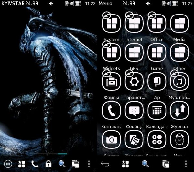The image size is (194, 172).
Task: Tap the Office label text
Action: coord(157,39)
